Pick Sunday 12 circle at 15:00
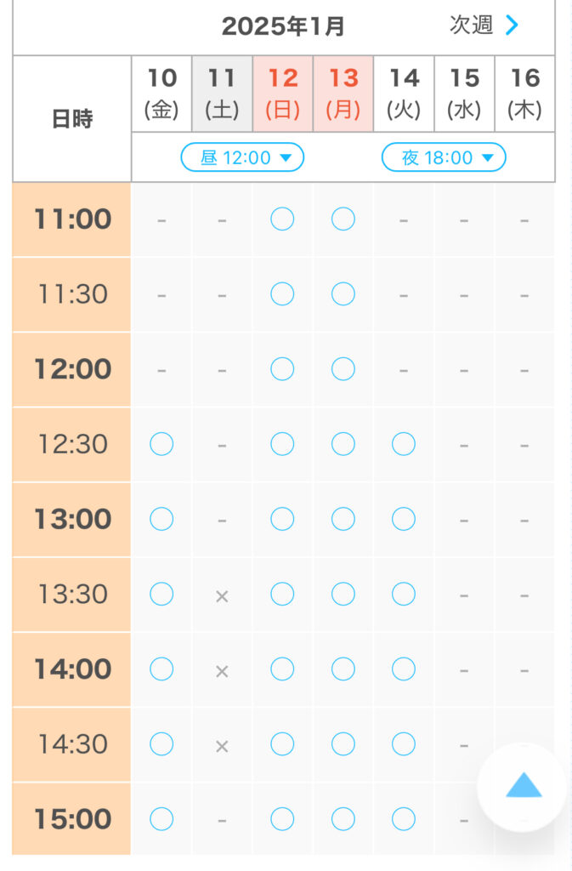572x871 pixels. (x=282, y=819)
